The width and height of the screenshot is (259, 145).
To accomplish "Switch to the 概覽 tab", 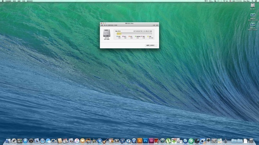I will (102, 25).
